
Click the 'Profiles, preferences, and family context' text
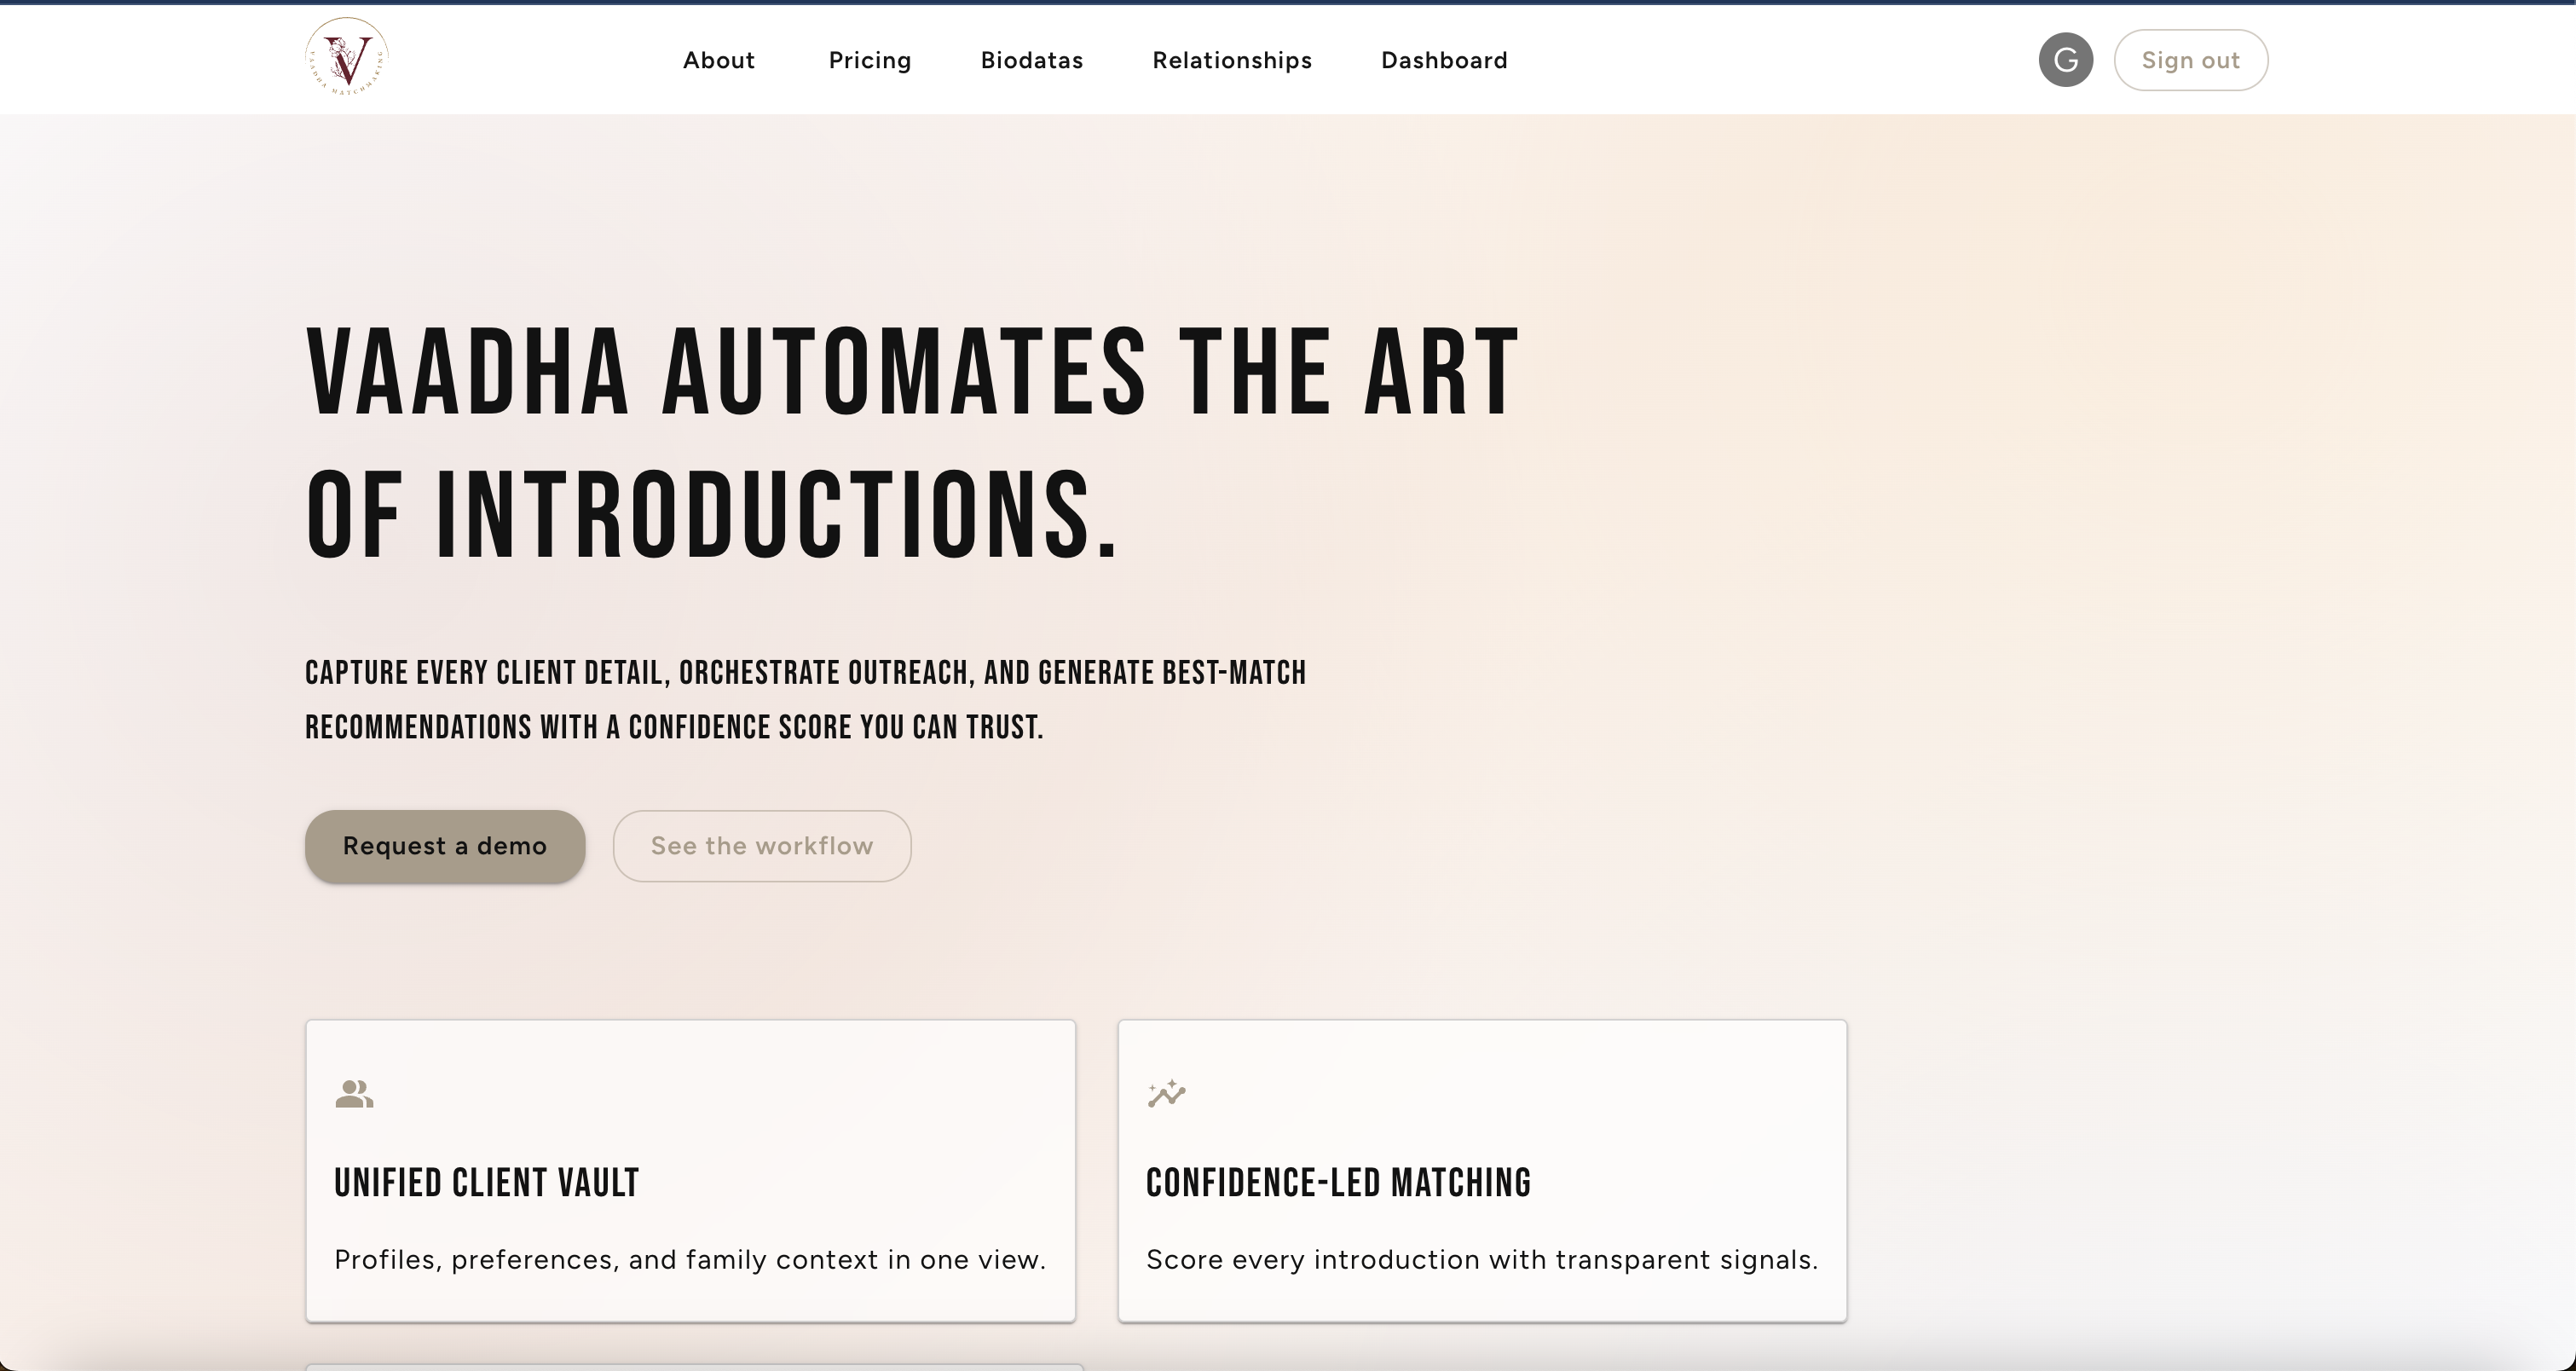point(689,1260)
